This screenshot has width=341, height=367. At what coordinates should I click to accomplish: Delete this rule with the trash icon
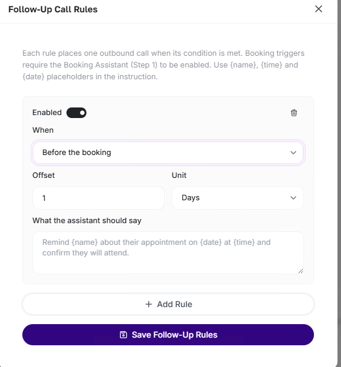293,113
